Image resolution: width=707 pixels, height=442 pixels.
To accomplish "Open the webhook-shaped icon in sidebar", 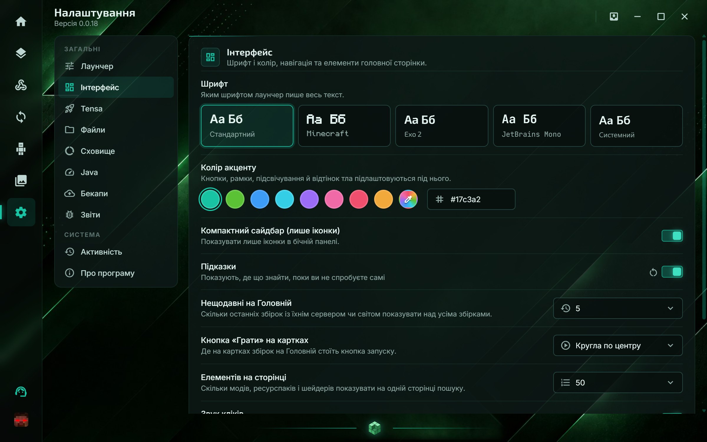I will (x=21, y=85).
